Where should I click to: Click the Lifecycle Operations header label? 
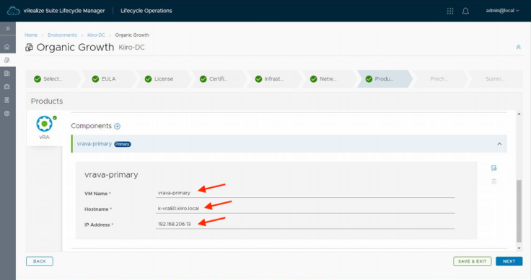[146, 11]
